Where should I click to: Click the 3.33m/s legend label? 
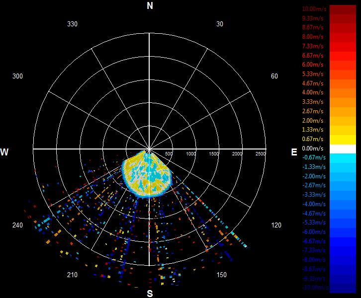[x=313, y=102]
